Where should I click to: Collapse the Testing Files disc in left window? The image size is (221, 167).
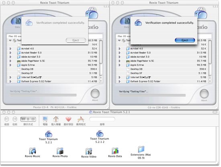[10, 40]
